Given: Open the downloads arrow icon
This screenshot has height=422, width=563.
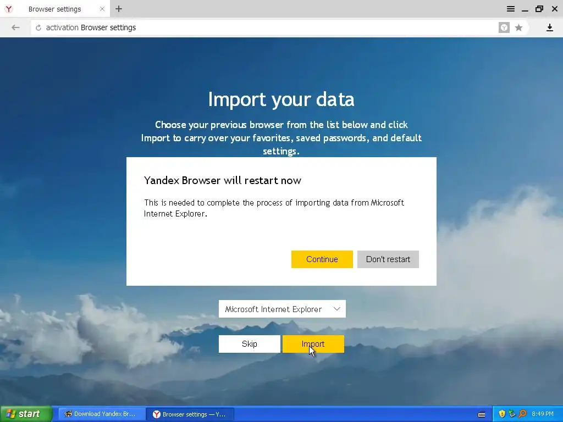Looking at the screenshot, I should click(x=549, y=27).
